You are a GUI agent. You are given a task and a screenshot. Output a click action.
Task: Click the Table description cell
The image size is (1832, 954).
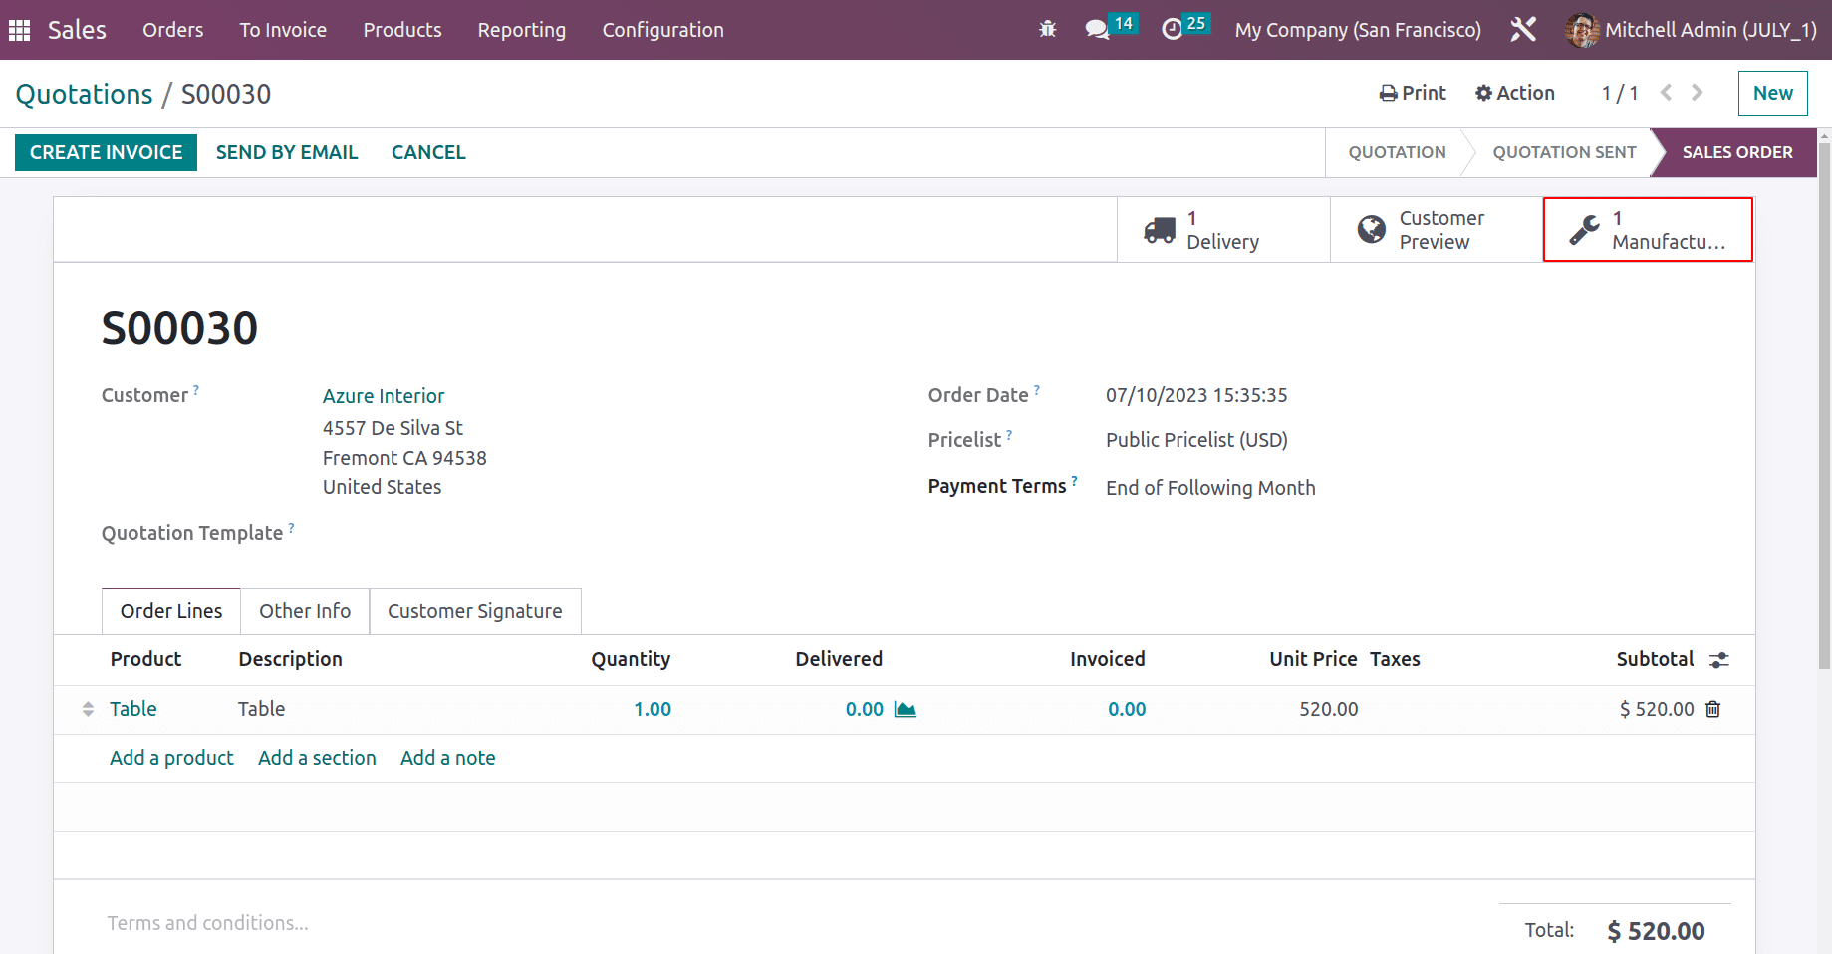261,709
